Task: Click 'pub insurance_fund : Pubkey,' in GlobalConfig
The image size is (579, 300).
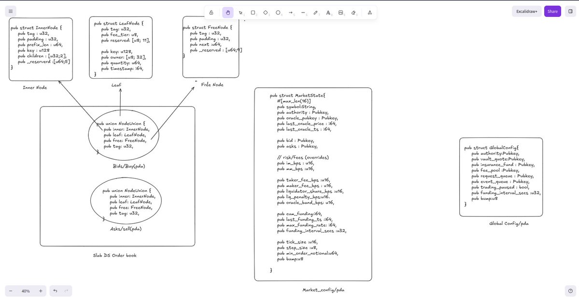Action: click(x=503, y=165)
